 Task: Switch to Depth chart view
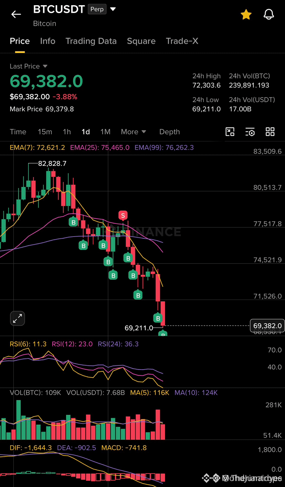[169, 132]
